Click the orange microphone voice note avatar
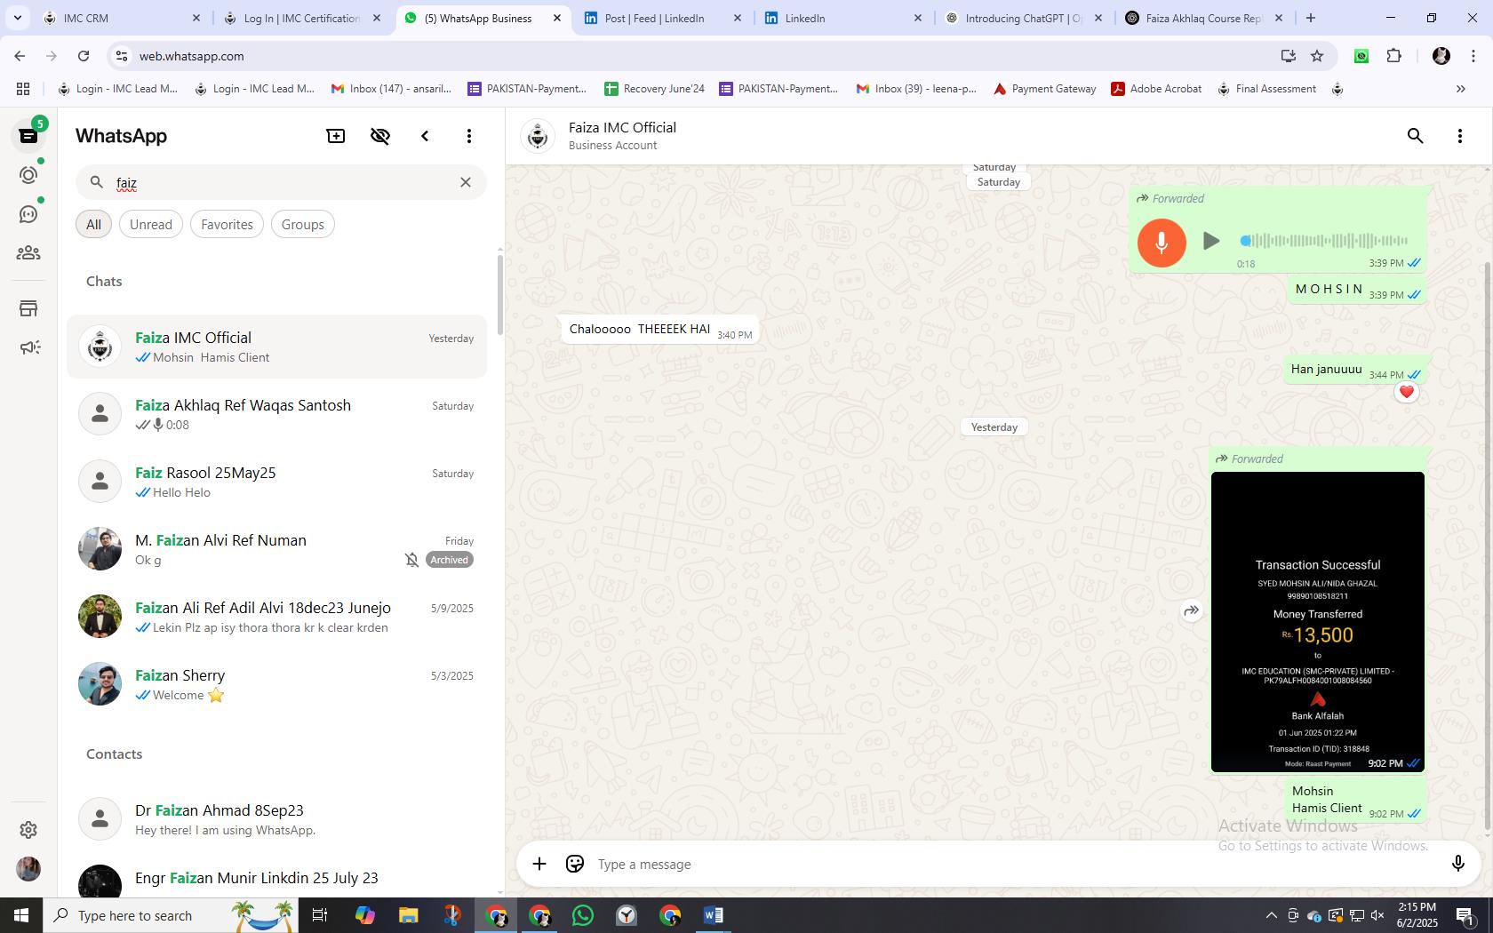This screenshot has width=1493, height=933. (x=1162, y=242)
